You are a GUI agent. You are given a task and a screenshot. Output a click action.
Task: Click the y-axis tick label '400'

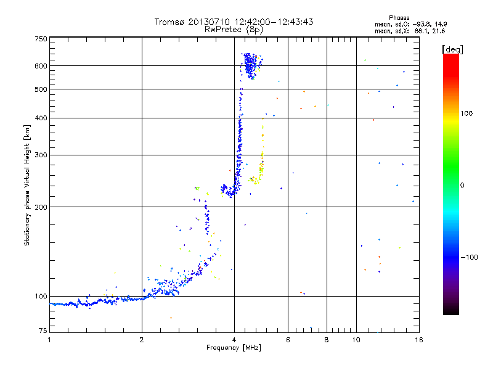tap(41, 118)
